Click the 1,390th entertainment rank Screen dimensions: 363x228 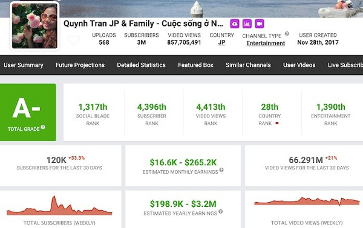coord(330,107)
